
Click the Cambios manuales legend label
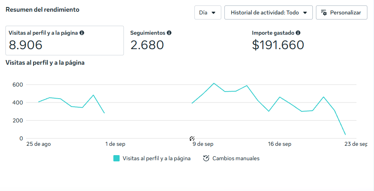(x=236, y=158)
